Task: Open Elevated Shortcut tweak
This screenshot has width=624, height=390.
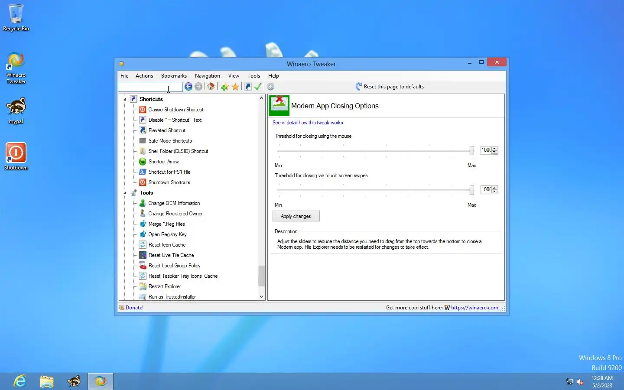Action: tap(166, 130)
